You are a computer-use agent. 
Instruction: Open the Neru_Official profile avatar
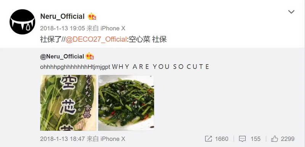pyautogui.click(x=22, y=22)
